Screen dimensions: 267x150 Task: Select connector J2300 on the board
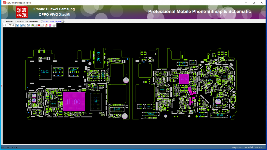click(203, 115)
